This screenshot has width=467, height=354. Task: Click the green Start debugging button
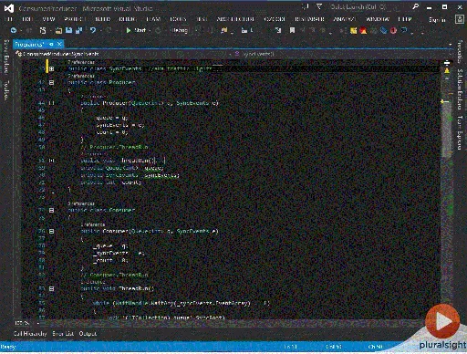136,30
